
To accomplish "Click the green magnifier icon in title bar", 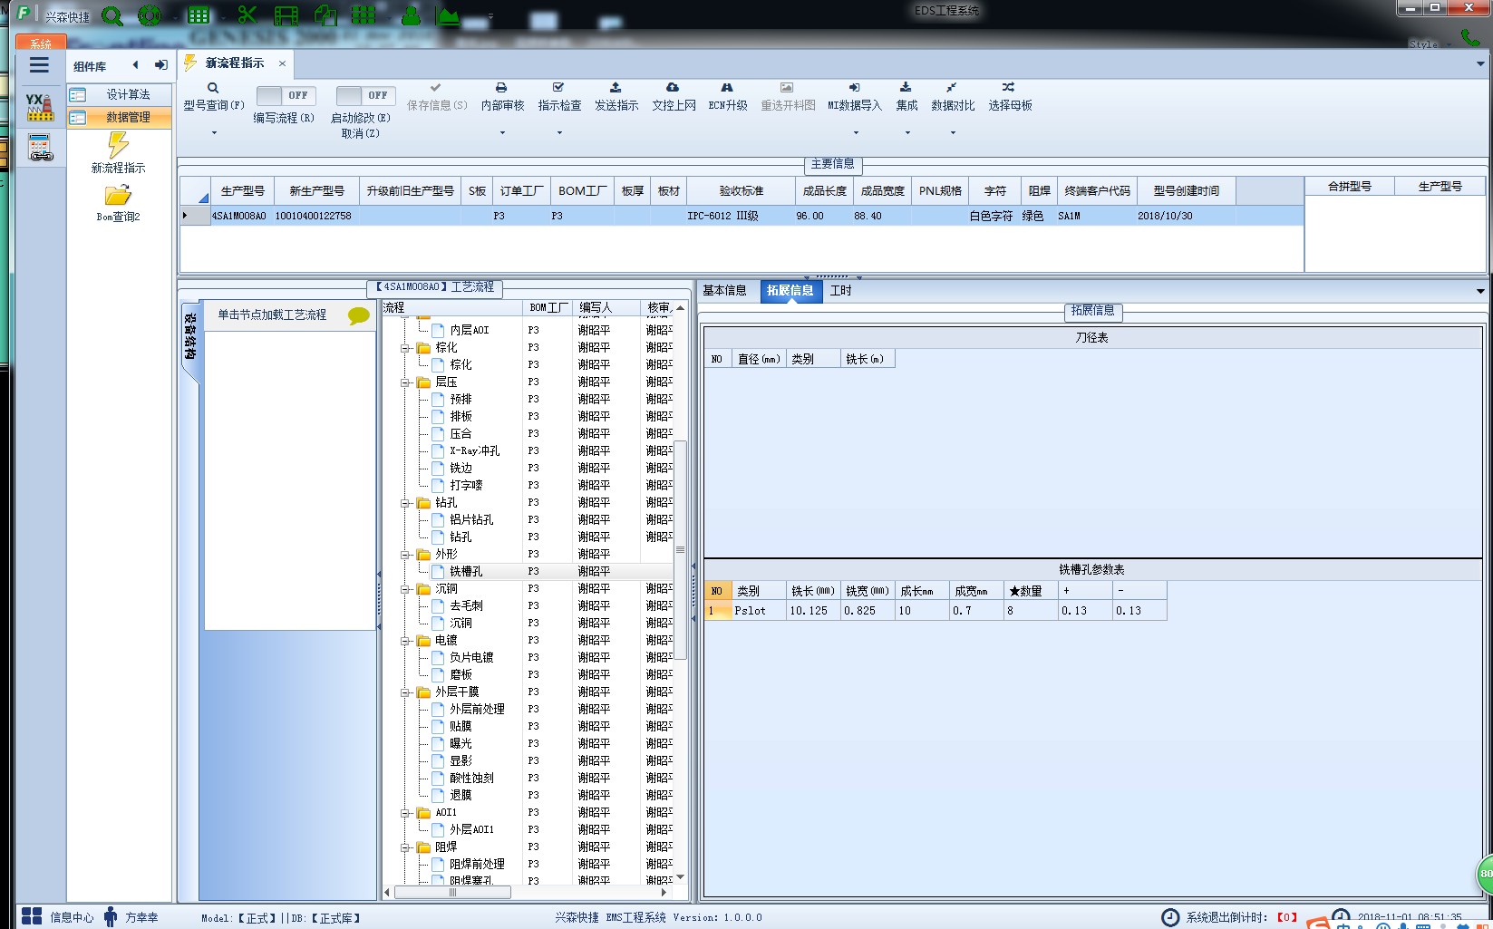I will pyautogui.click(x=112, y=15).
